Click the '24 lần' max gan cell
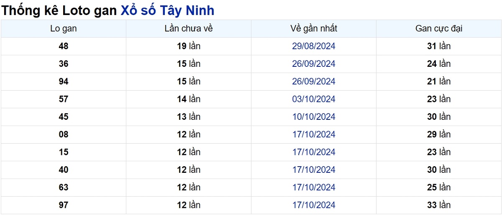Screen dimensions: 502x215 pyautogui.click(x=439, y=64)
